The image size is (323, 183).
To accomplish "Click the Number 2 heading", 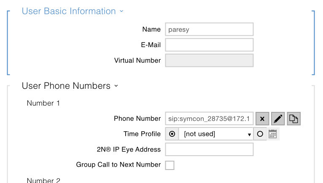I will (x=43, y=180).
